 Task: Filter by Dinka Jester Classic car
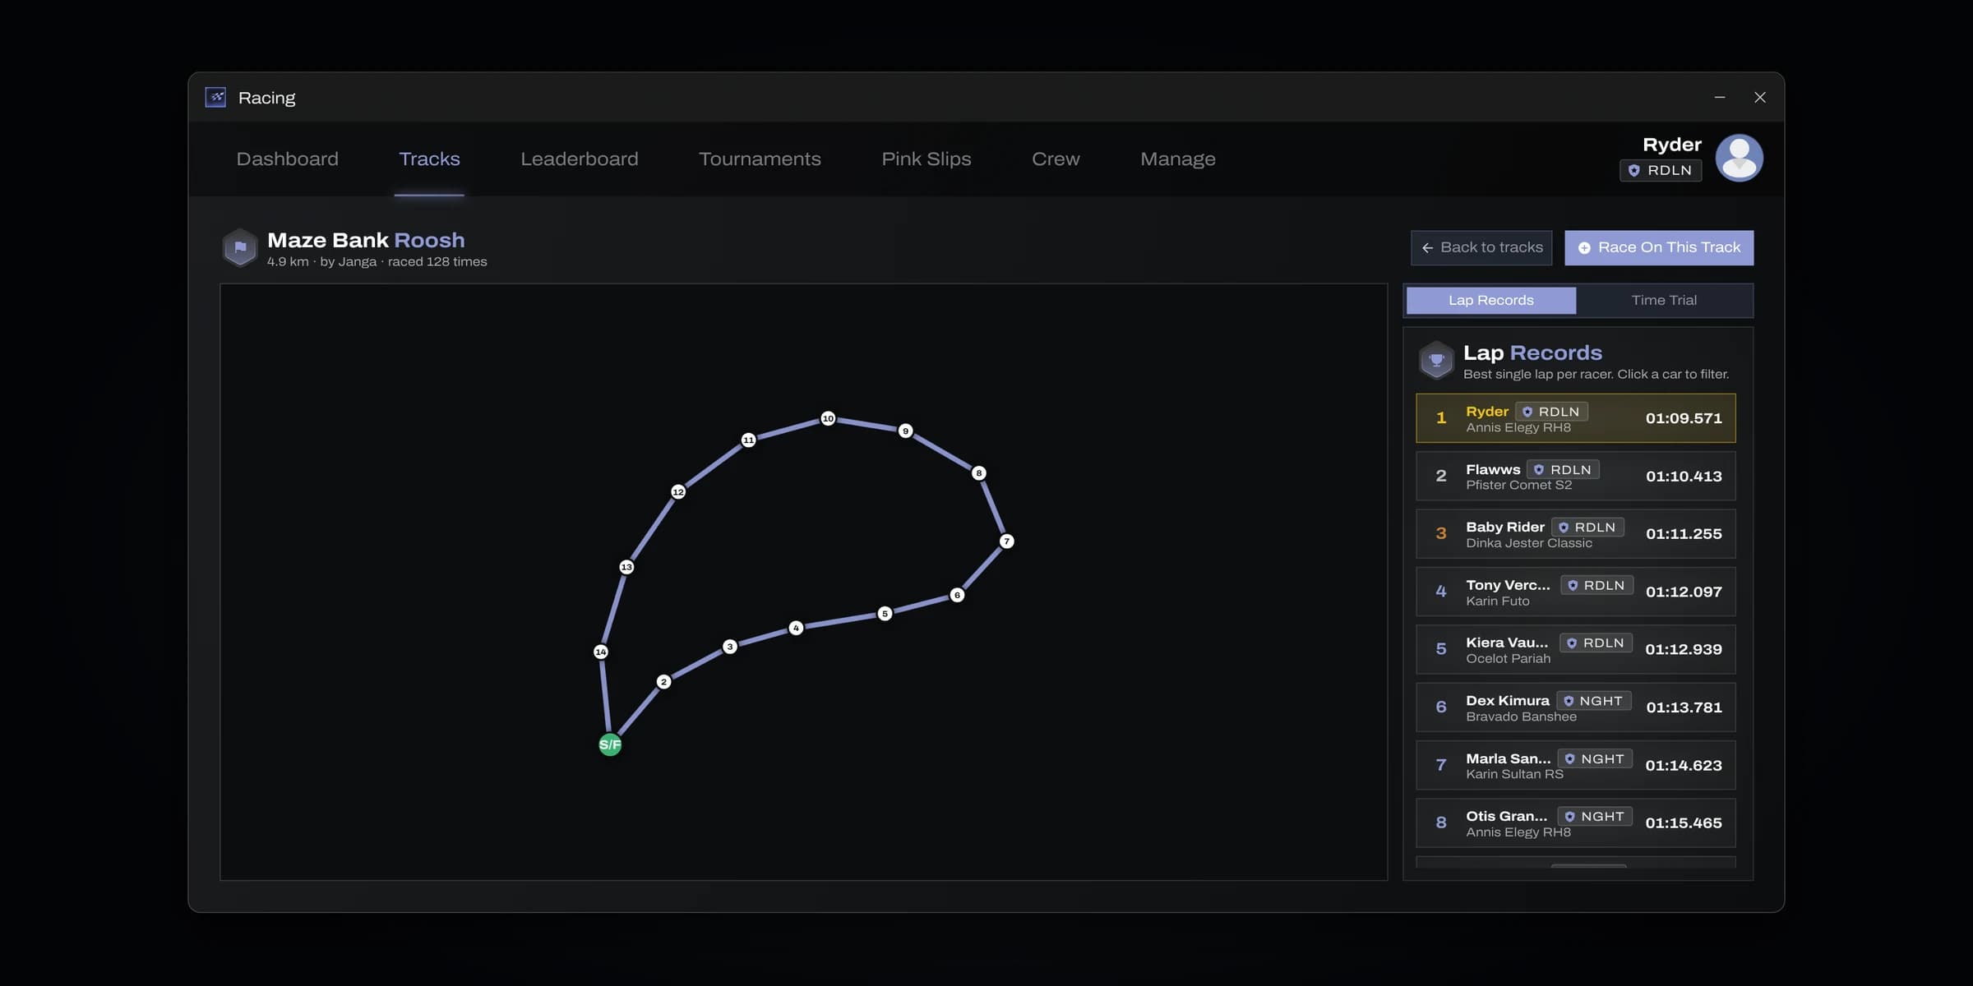click(x=1529, y=543)
